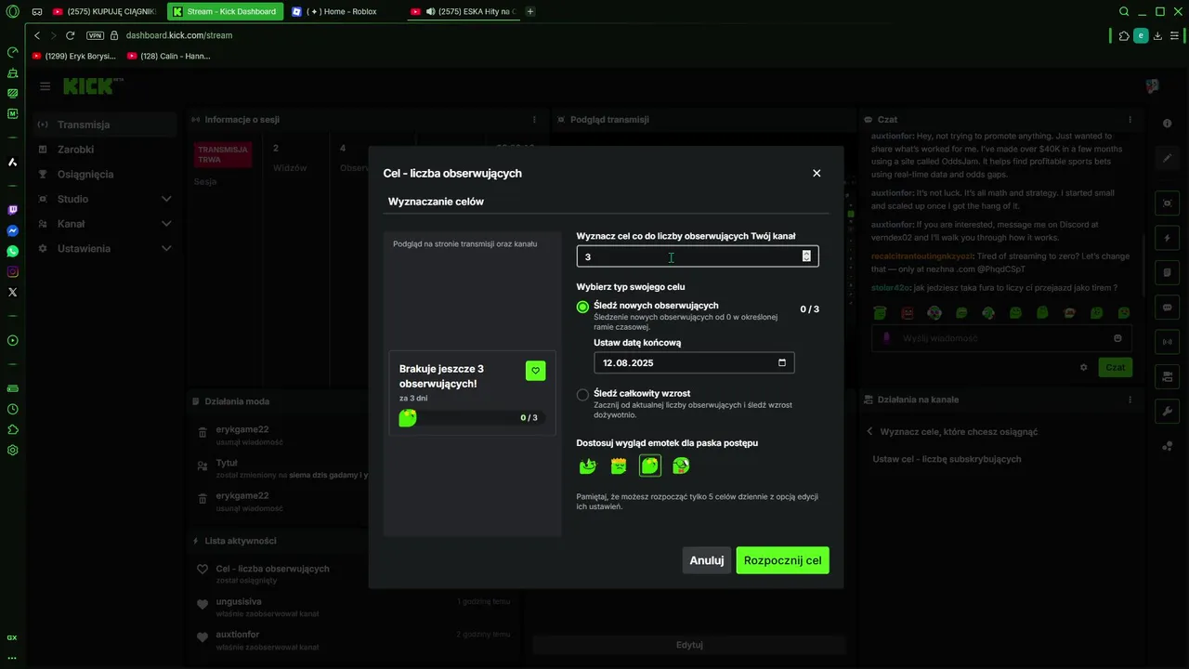This screenshot has width=1189, height=669.
Task: Open the user avatar menu at top right
Action: pyautogui.click(x=1152, y=86)
